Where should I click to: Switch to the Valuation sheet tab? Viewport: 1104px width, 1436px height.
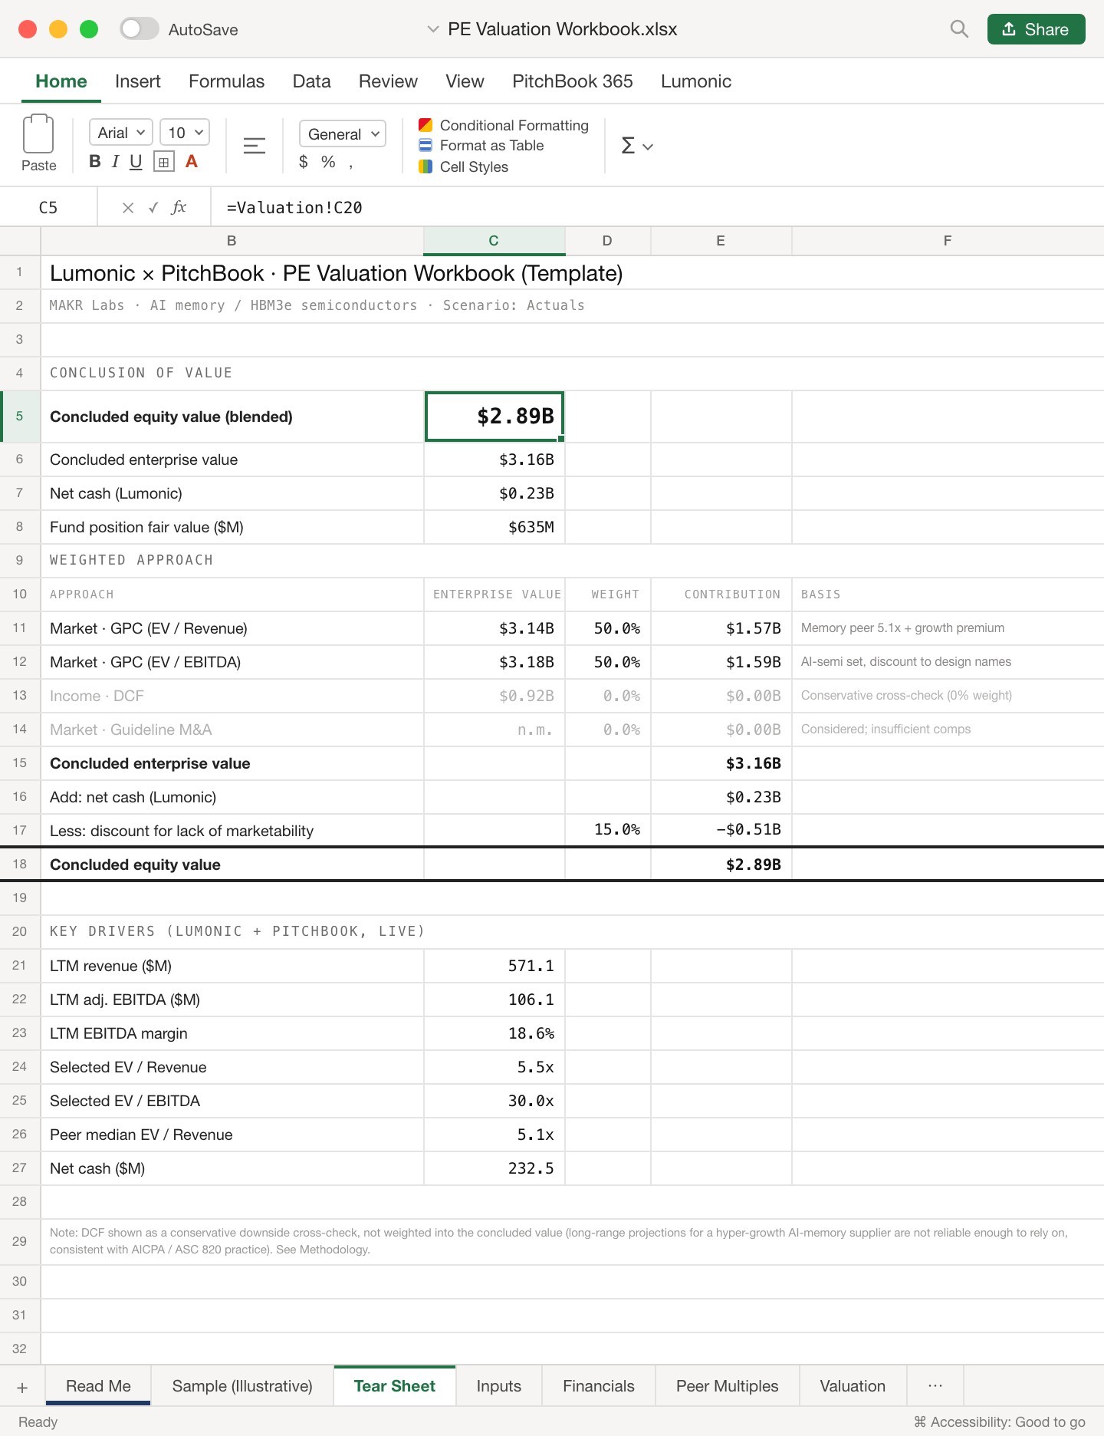coord(853,1386)
